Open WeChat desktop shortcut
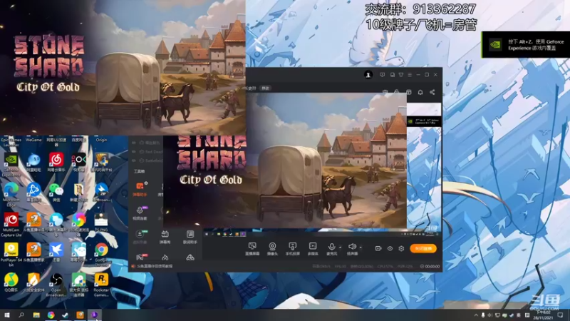The height and width of the screenshot is (321, 570). click(56, 192)
